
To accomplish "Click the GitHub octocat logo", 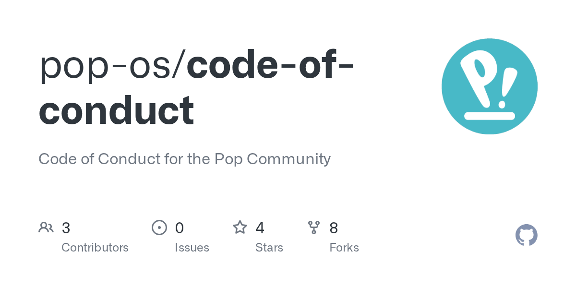I will coord(526,235).
